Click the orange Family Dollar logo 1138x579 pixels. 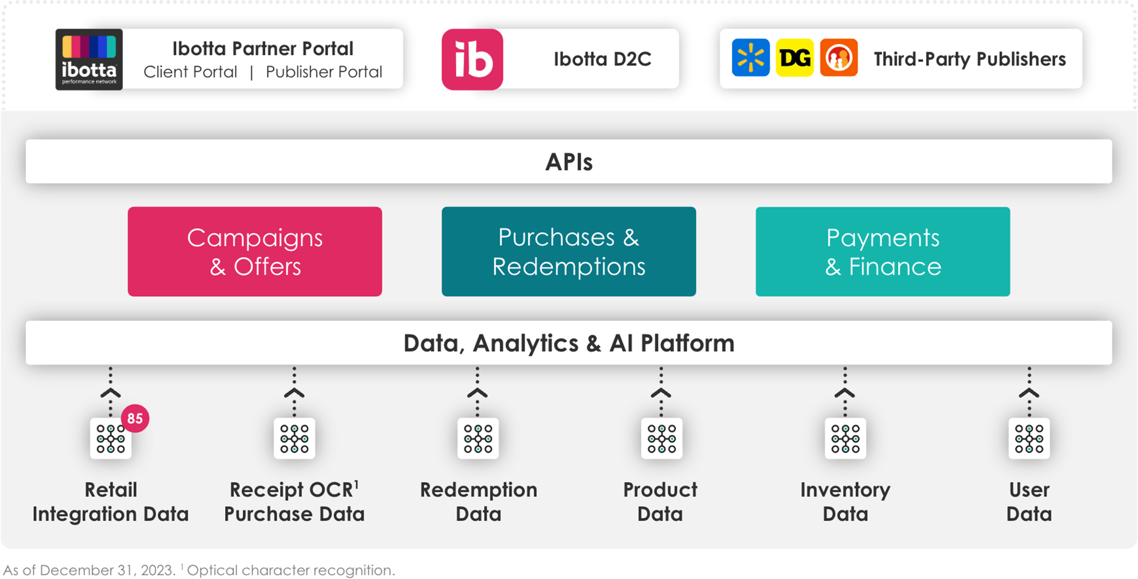coord(838,58)
